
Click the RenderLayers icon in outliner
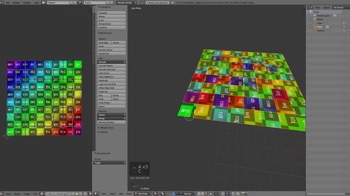coord(315,16)
